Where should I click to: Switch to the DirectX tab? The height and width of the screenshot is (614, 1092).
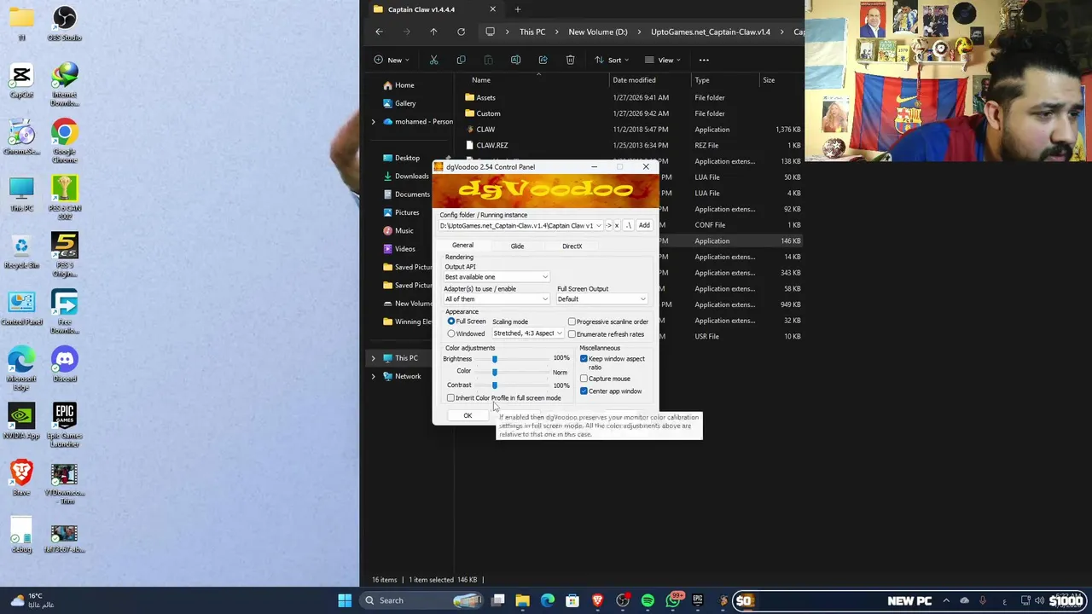[572, 246]
